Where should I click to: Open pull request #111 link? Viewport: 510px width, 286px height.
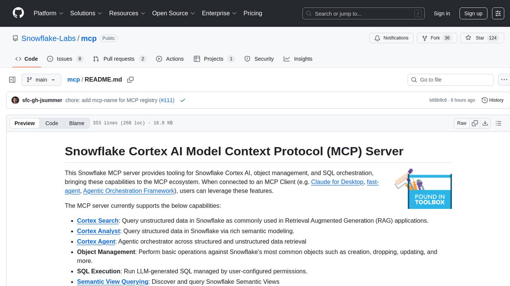[x=166, y=100]
